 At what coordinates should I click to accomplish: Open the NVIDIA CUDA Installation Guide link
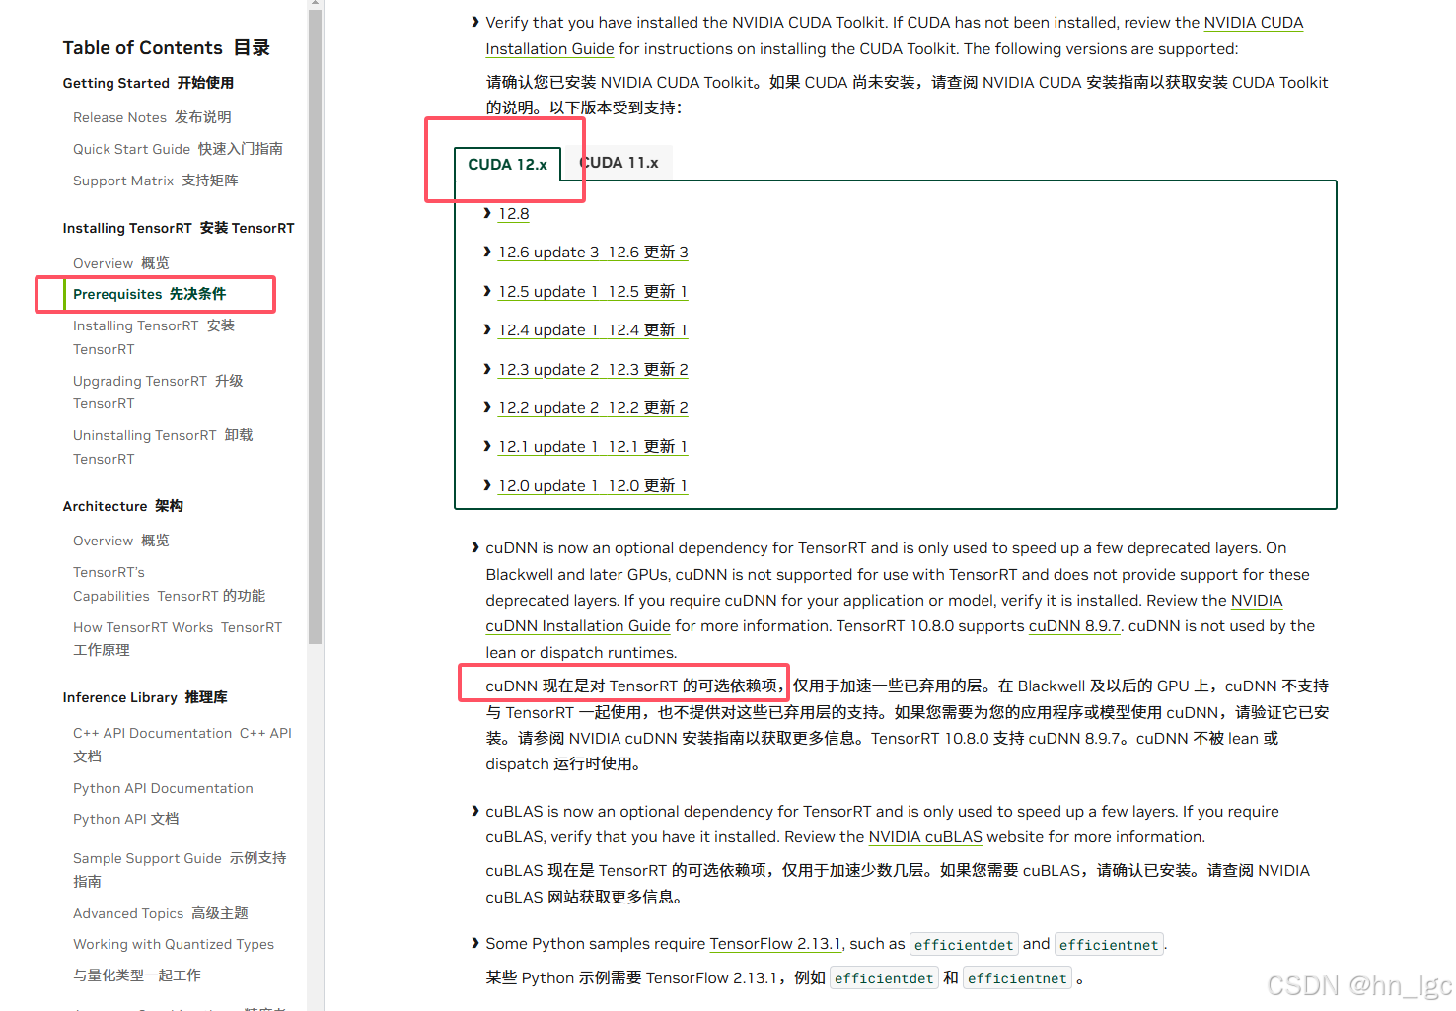click(1253, 23)
